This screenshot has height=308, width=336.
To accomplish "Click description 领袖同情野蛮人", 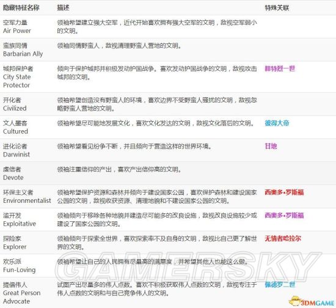I will [x=119, y=46].
